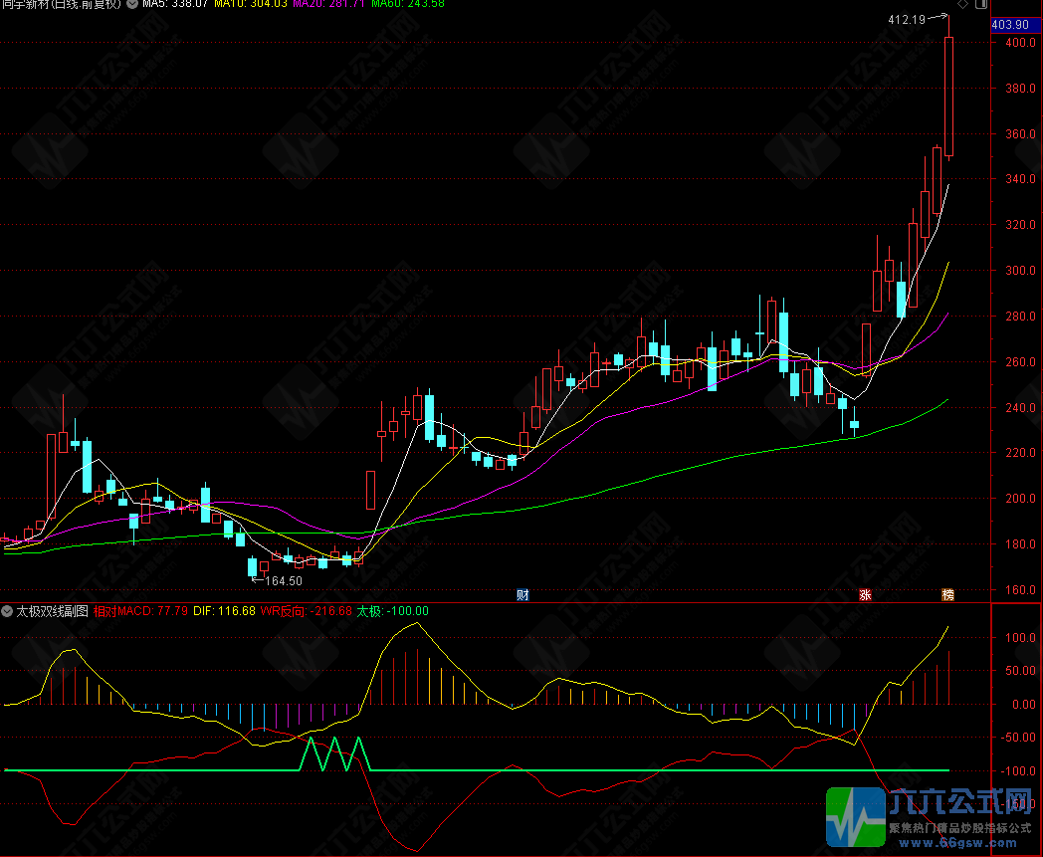Click the 400.0 price axis label

coord(1020,43)
